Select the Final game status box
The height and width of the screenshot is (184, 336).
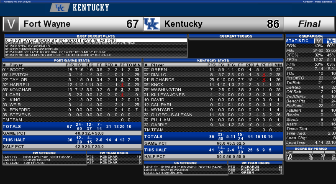pos(309,24)
